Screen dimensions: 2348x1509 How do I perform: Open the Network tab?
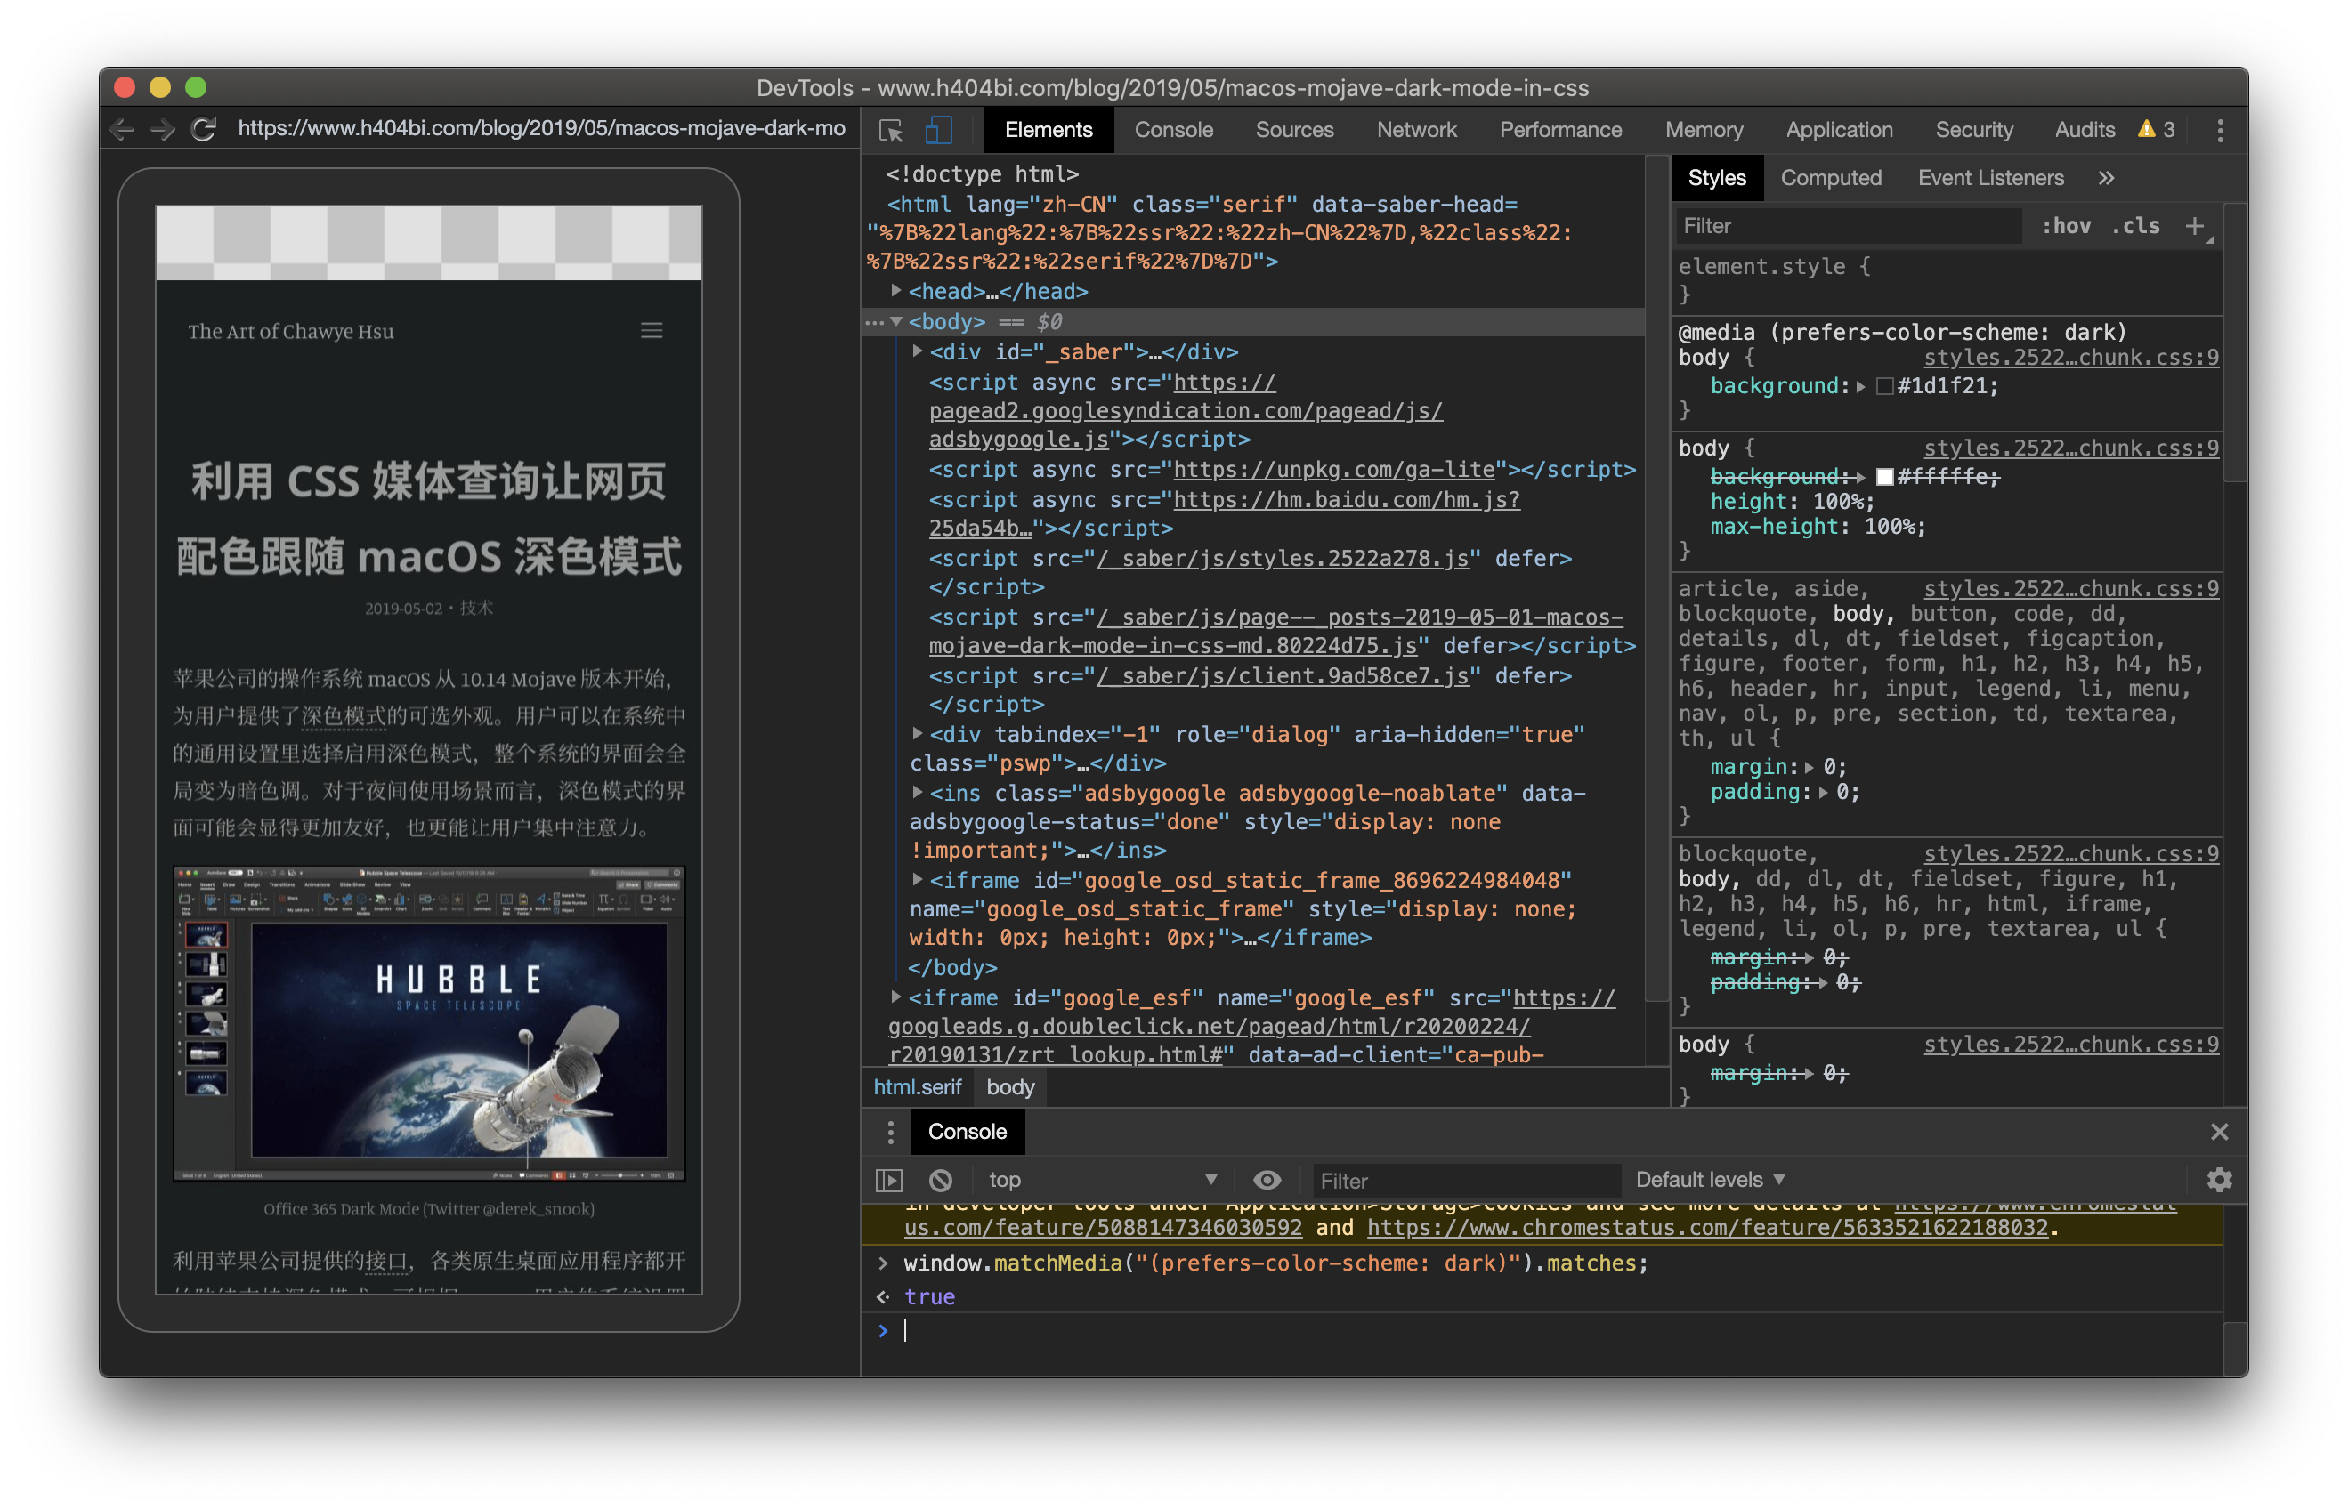[x=1416, y=130]
